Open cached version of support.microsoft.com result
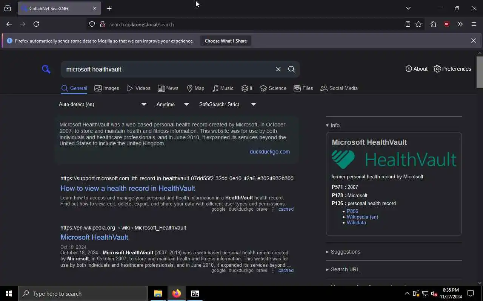Viewport: 483px width, 301px height. (x=286, y=209)
